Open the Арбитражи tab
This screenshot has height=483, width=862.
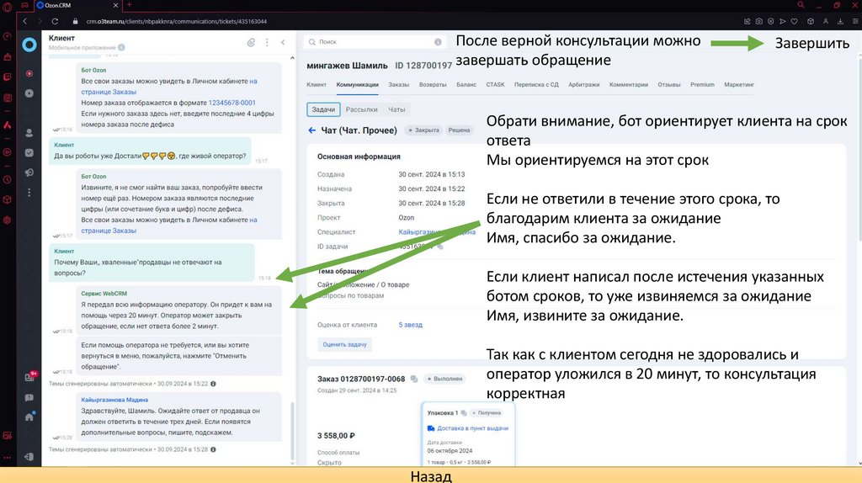pyautogui.click(x=584, y=85)
